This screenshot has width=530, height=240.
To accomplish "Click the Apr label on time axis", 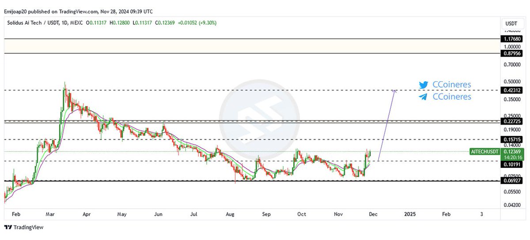I will pos(86,214).
